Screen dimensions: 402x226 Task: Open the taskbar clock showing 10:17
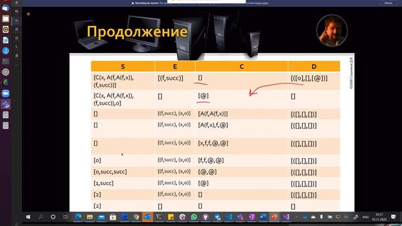[x=379, y=217]
